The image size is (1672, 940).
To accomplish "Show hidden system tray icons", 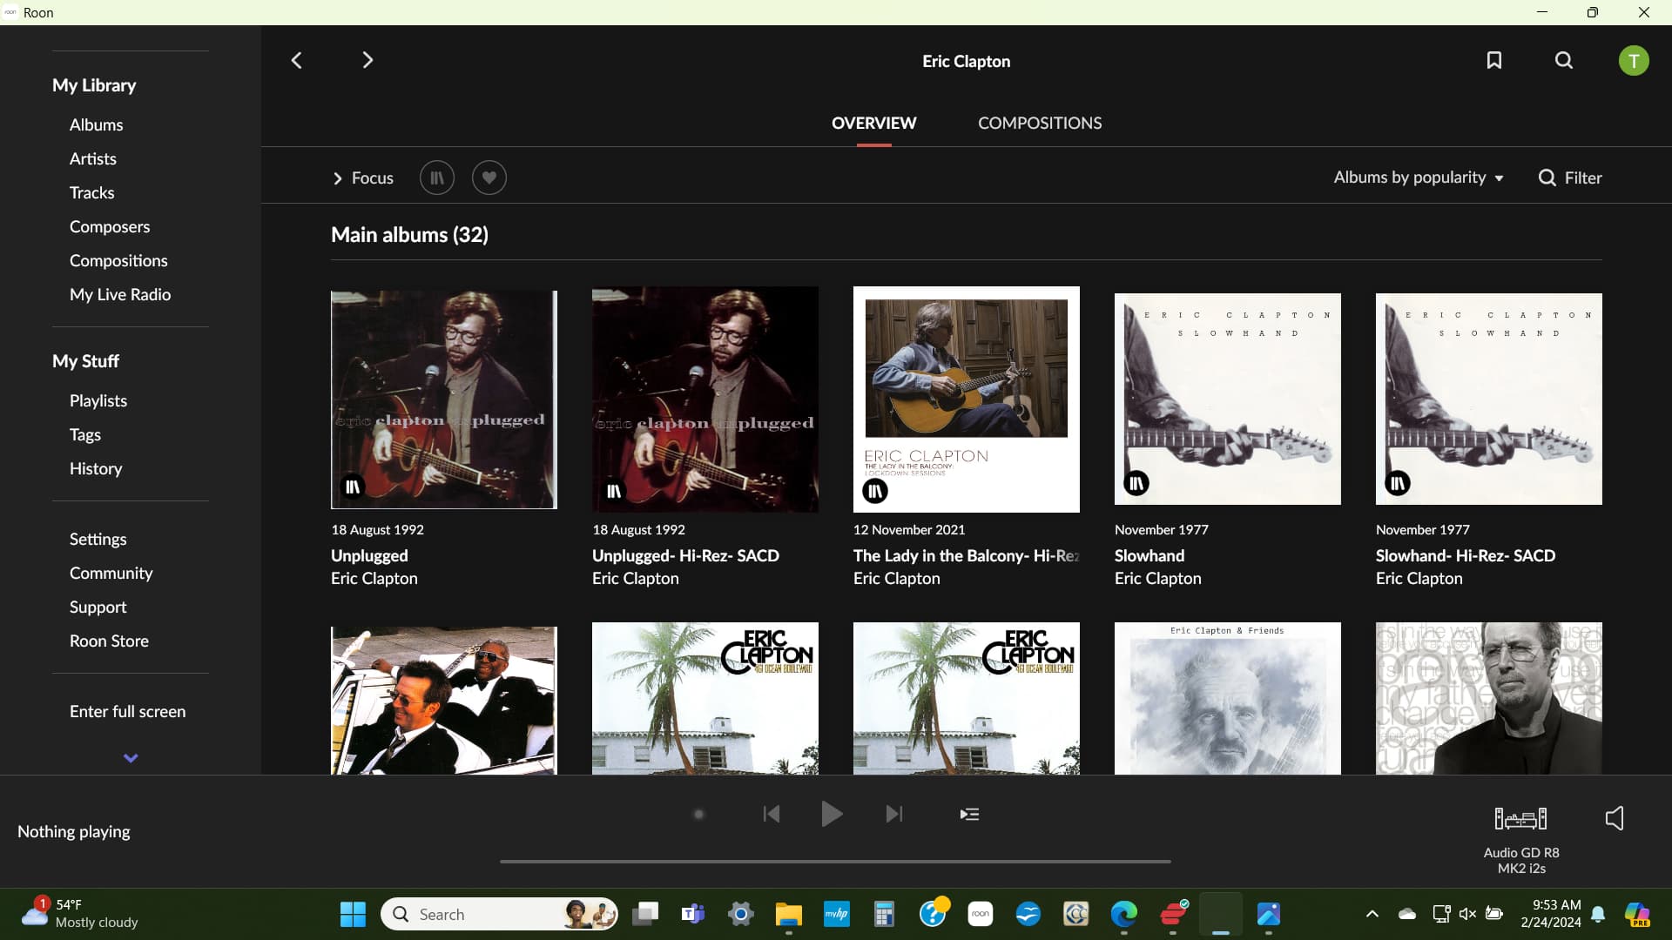I will 1372,914.
